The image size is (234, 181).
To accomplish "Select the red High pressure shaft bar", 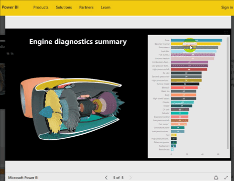I will tap(189, 69).
